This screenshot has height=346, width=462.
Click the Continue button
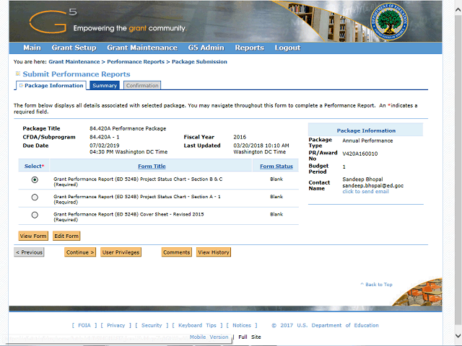[x=80, y=252]
